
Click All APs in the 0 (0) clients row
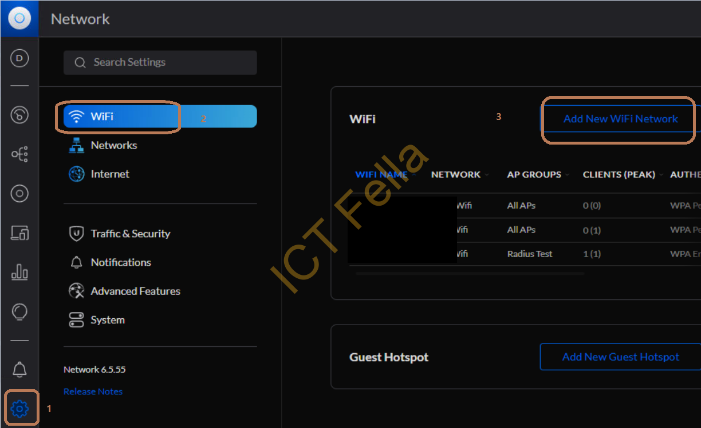click(521, 206)
